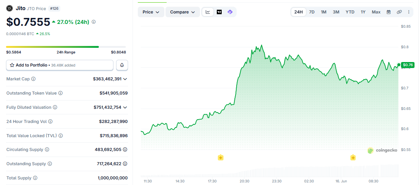The width and height of the screenshot is (419, 185).
Task: Select the Max time range
Action: [x=376, y=12]
